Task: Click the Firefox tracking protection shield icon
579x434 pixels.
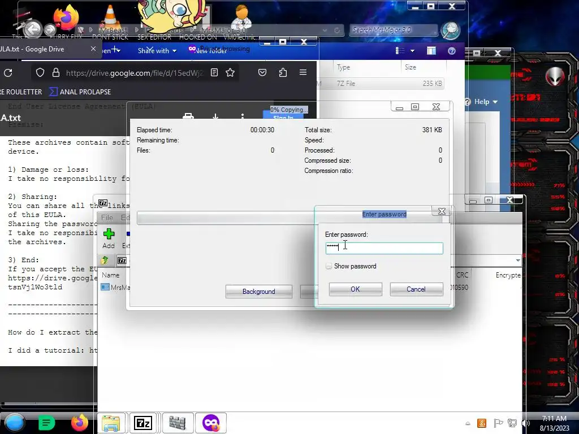Action: click(40, 73)
